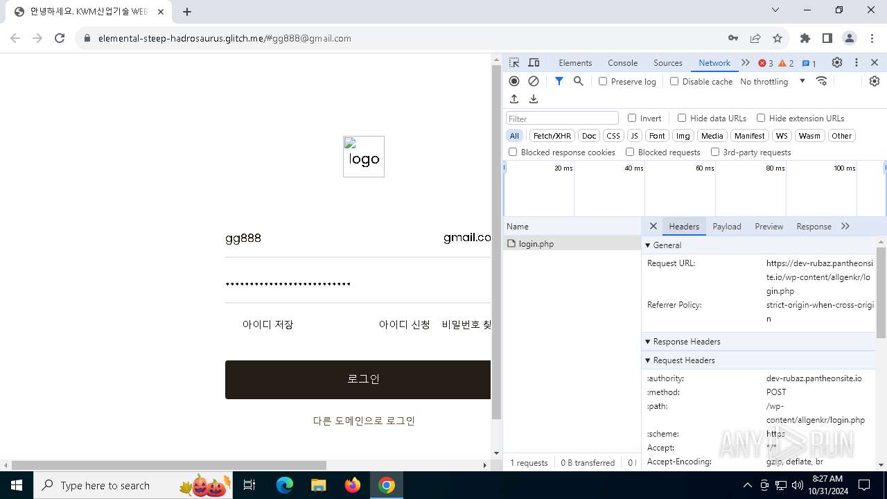Select login.php request row
Viewport: 887px width, 499px height.
[x=572, y=243]
